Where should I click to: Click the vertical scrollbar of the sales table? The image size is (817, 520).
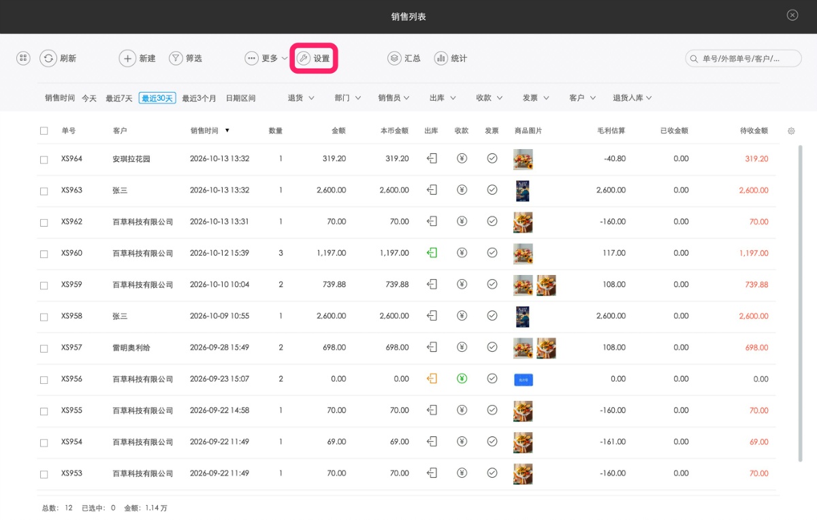[800, 304]
